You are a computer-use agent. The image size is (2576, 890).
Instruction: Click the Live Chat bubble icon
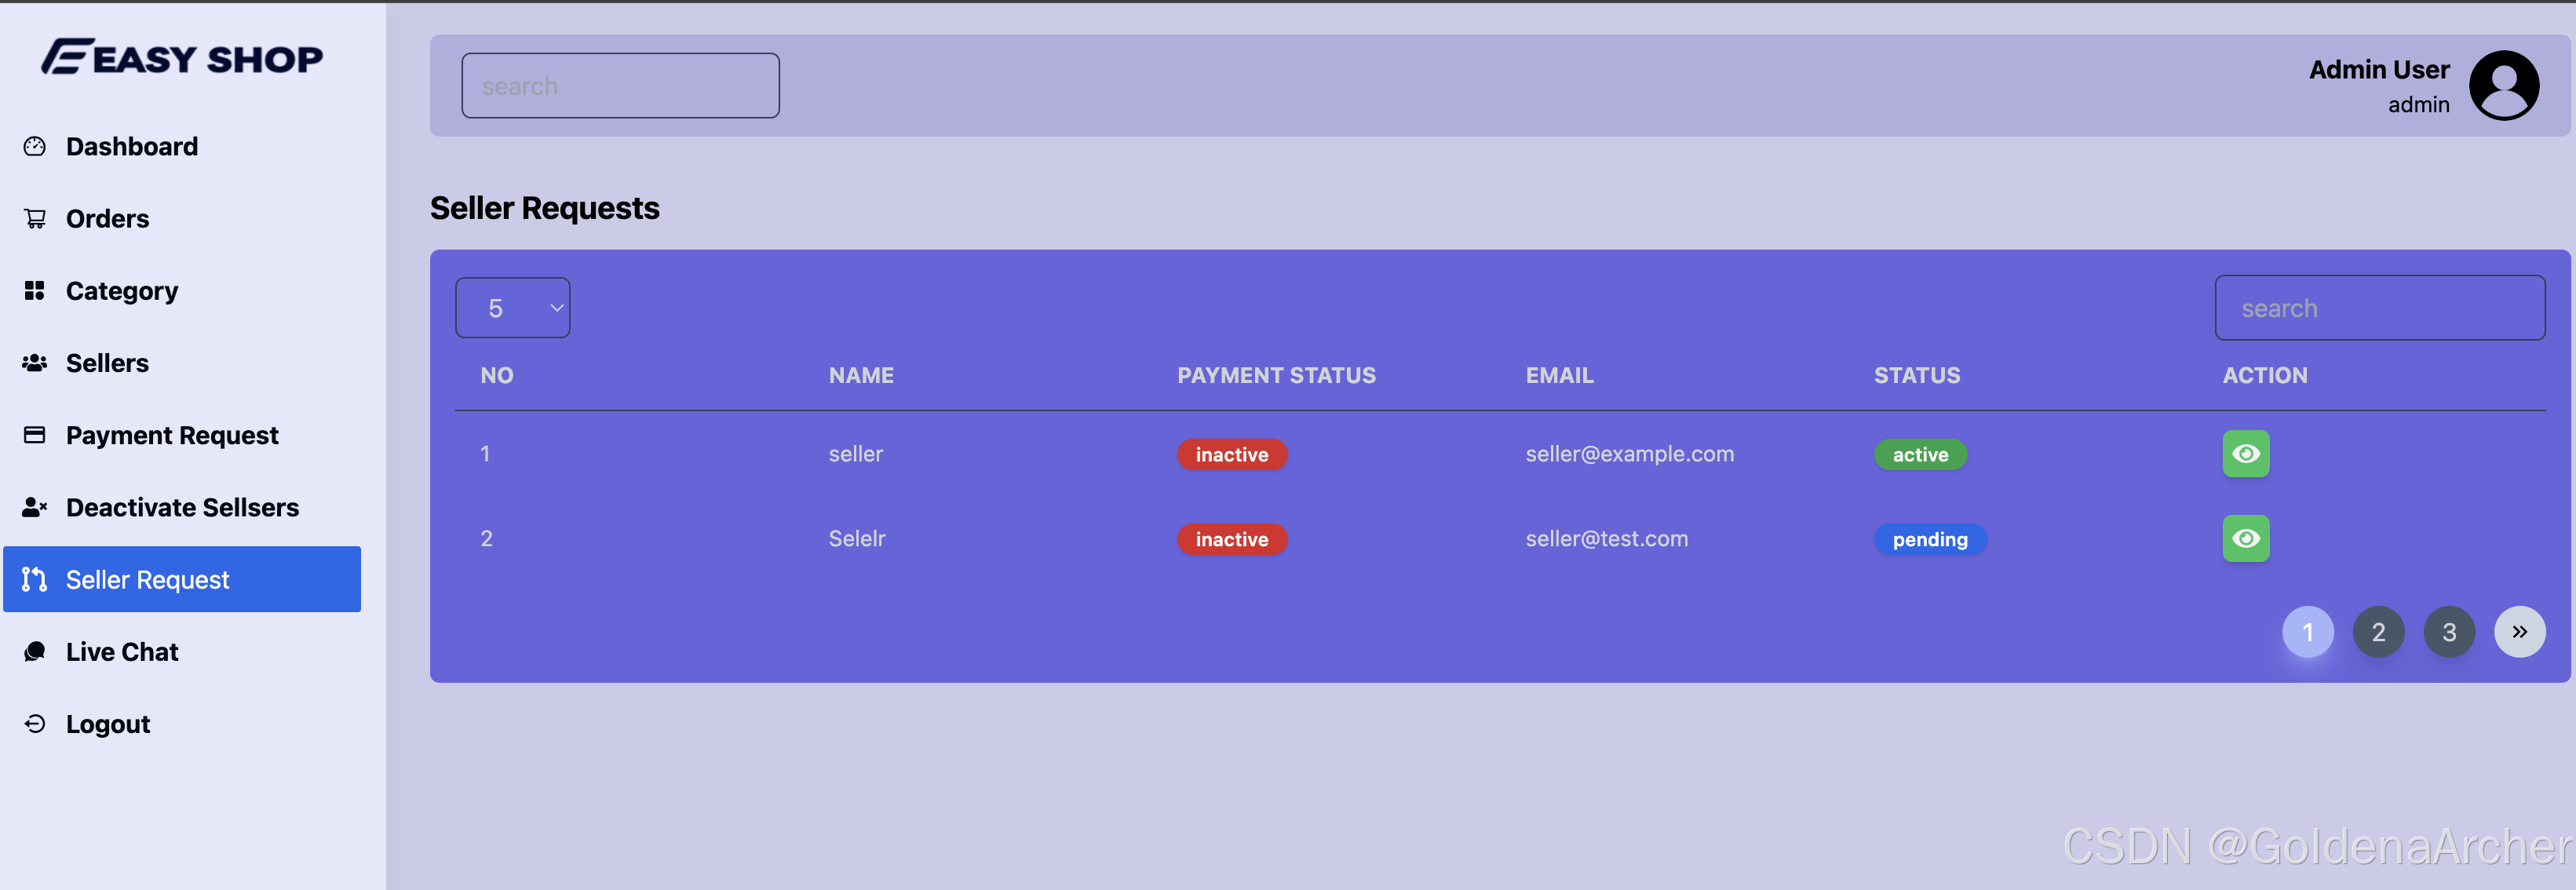tap(35, 652)
